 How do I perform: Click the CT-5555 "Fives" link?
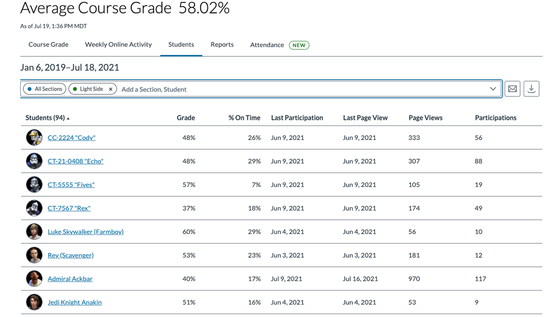[71, 185]
